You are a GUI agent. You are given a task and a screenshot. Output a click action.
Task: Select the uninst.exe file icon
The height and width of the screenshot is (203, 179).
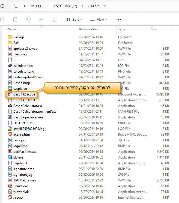click(x=10, y=186)
